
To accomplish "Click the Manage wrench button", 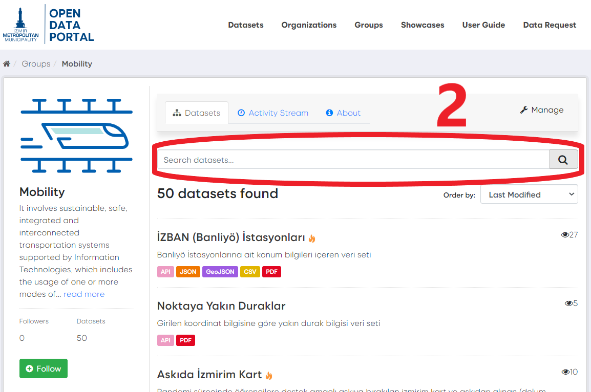I will [x=541, y=110].
